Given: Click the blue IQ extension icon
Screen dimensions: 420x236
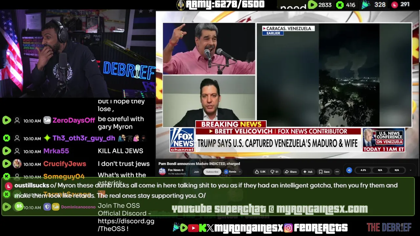Looking at the screenshot, I should click(349, 170).
